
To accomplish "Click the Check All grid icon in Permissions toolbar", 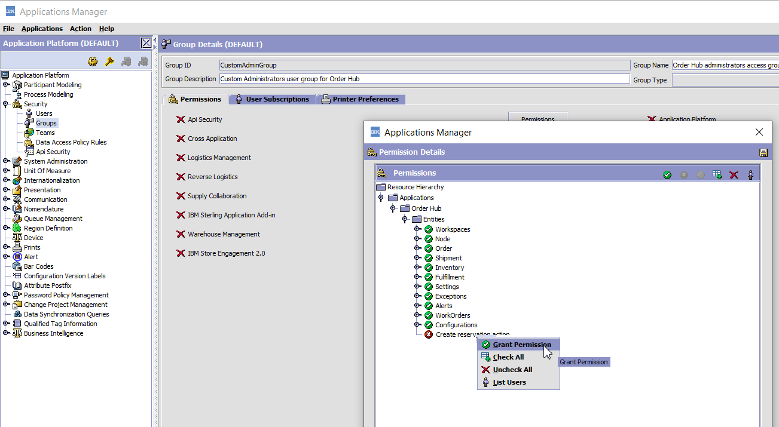I will [x=717, y=175].
